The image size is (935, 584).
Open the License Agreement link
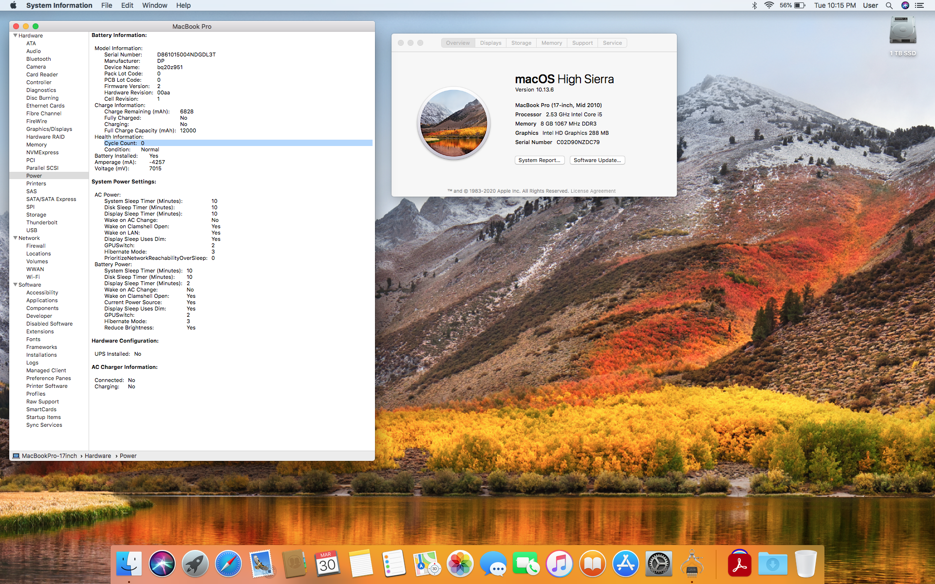point(593,191)
